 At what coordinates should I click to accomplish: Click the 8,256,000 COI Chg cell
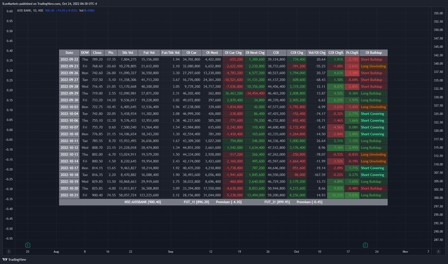(297, 195)
